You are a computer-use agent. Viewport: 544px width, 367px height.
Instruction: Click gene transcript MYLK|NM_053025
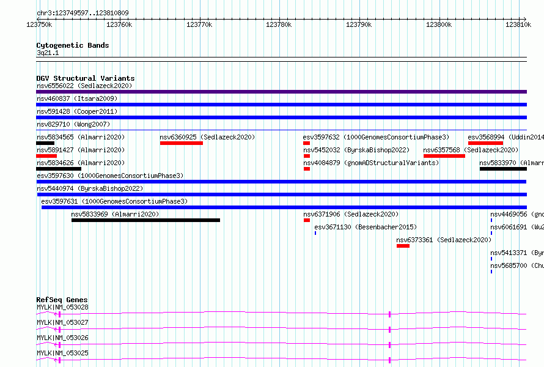pyautogui.click(x=62, y=353)
